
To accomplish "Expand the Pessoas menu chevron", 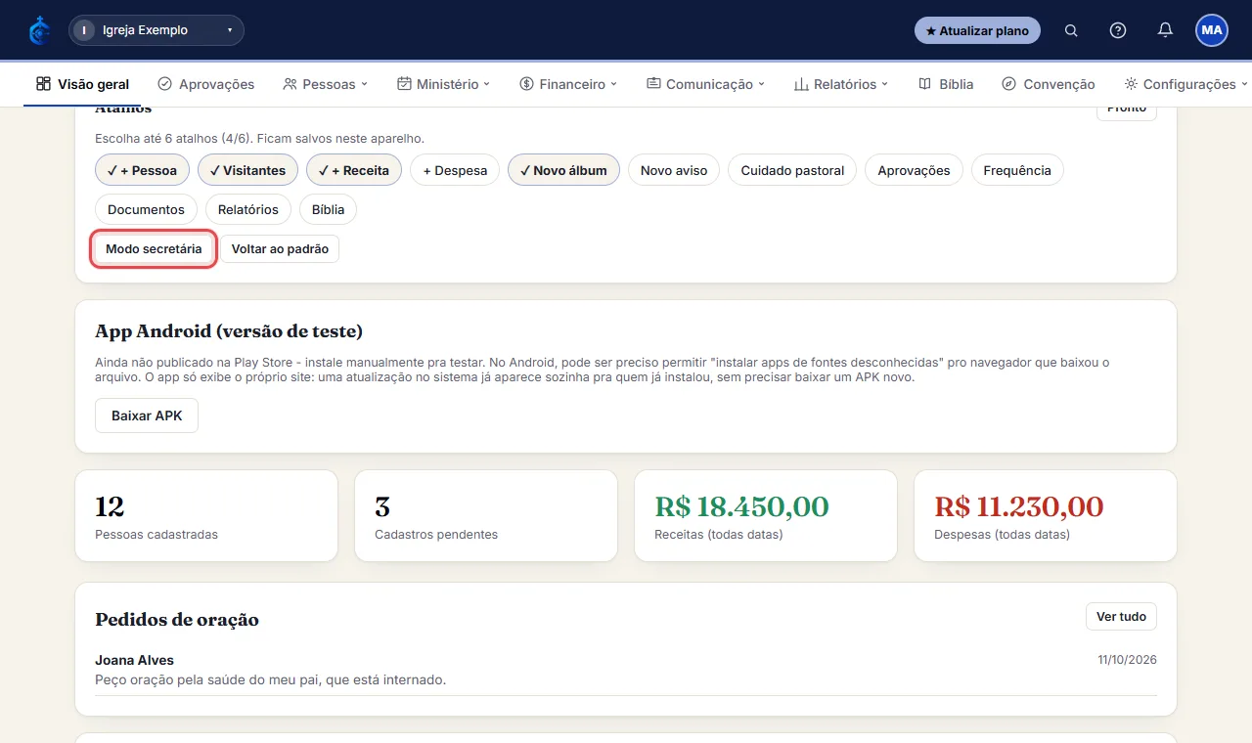I will click(365, 84).
